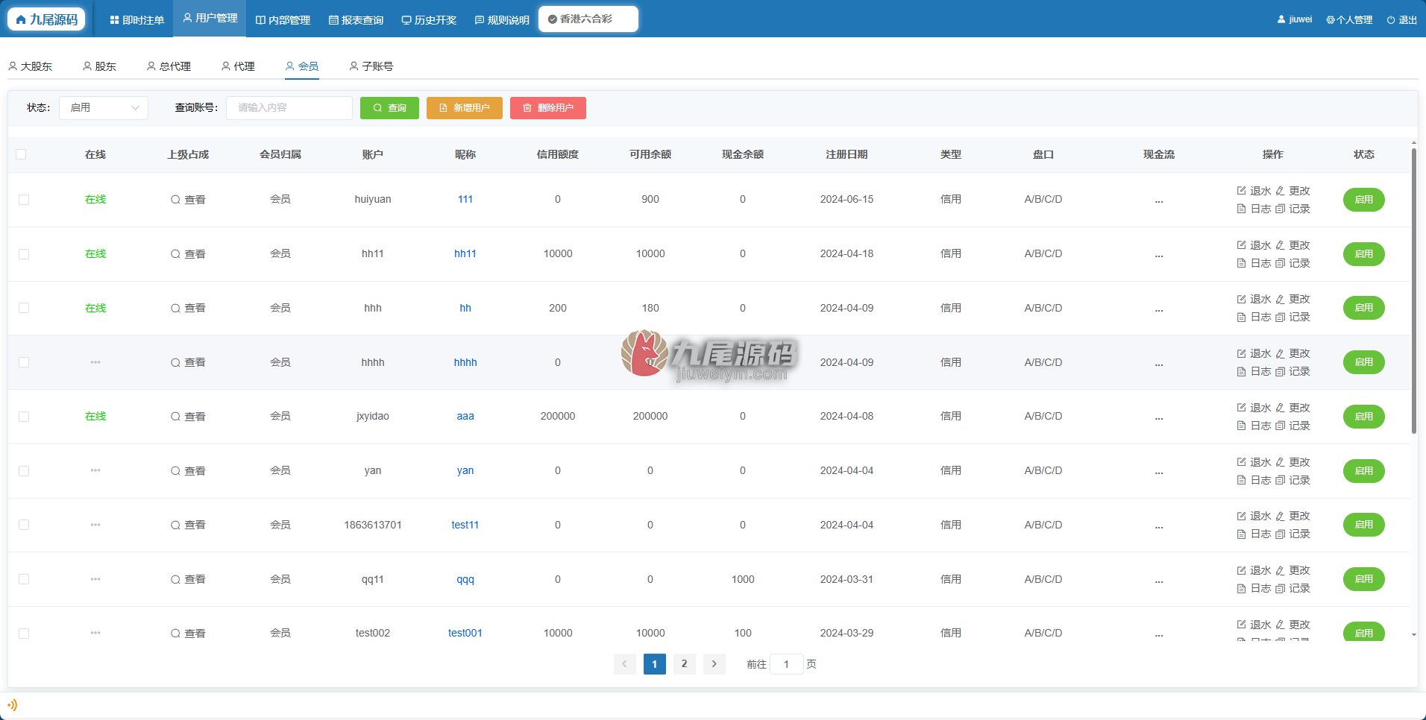Check the 1863613701 row checkbox
Image resolution: width=1426 pixels, height=720 pixels.
pyautogui.click(x=24, y=525)
